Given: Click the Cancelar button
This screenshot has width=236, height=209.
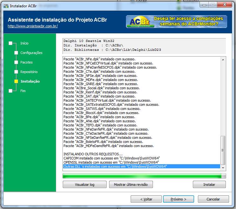Looking at the screenshot, I should coord(213,199).
